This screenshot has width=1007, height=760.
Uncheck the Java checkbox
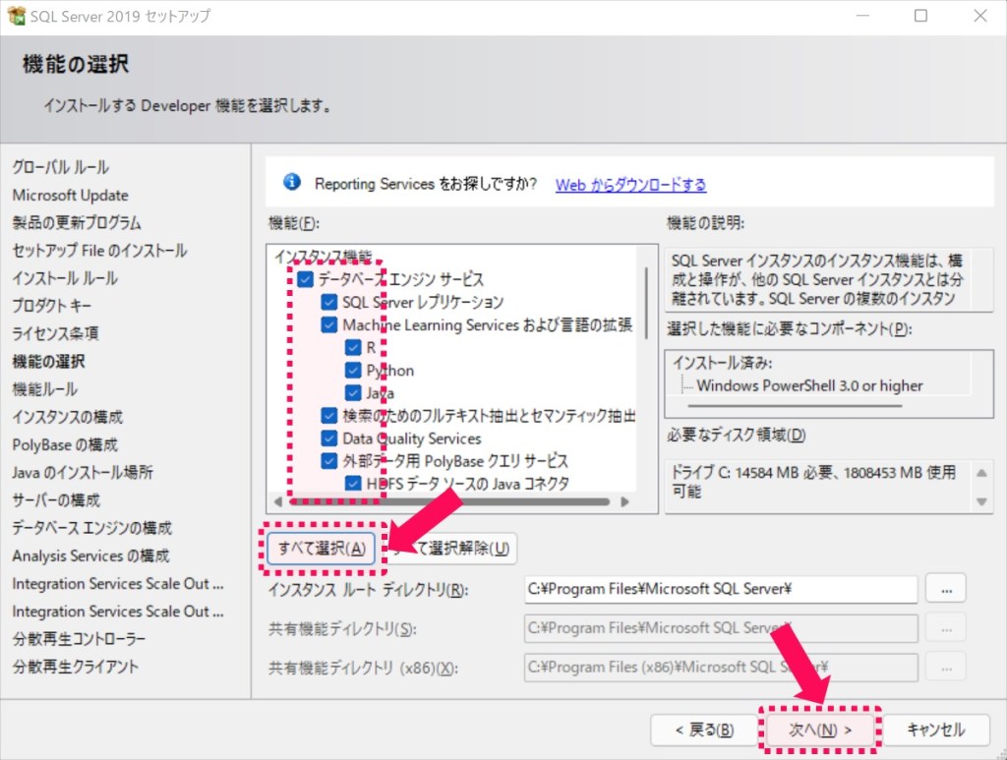point(353,393)
